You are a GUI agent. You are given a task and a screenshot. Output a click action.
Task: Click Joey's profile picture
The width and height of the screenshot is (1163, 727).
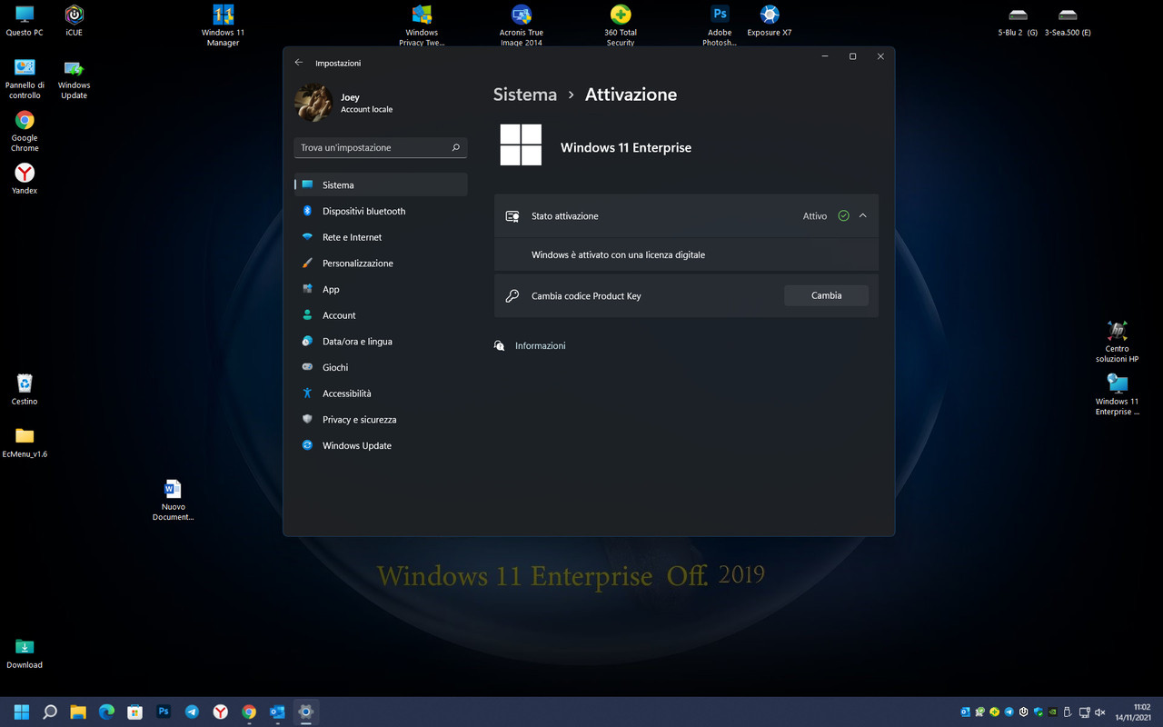tap(313, 103)
